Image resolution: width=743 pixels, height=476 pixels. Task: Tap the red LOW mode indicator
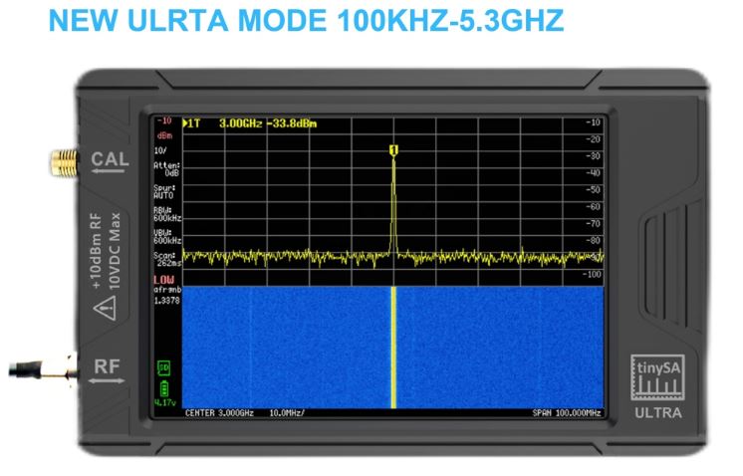click(164, 280)
